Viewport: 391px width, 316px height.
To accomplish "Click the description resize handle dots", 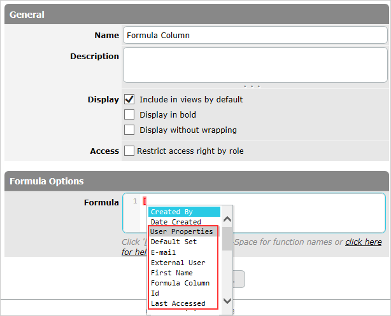I will pyautogui.click(x=252, y=86).
